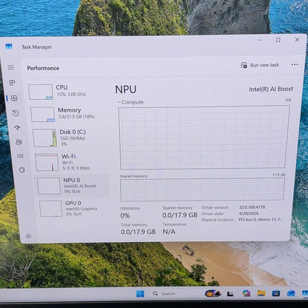Open Task Manager settings gear
308x308 pixels.
[28, 236]
